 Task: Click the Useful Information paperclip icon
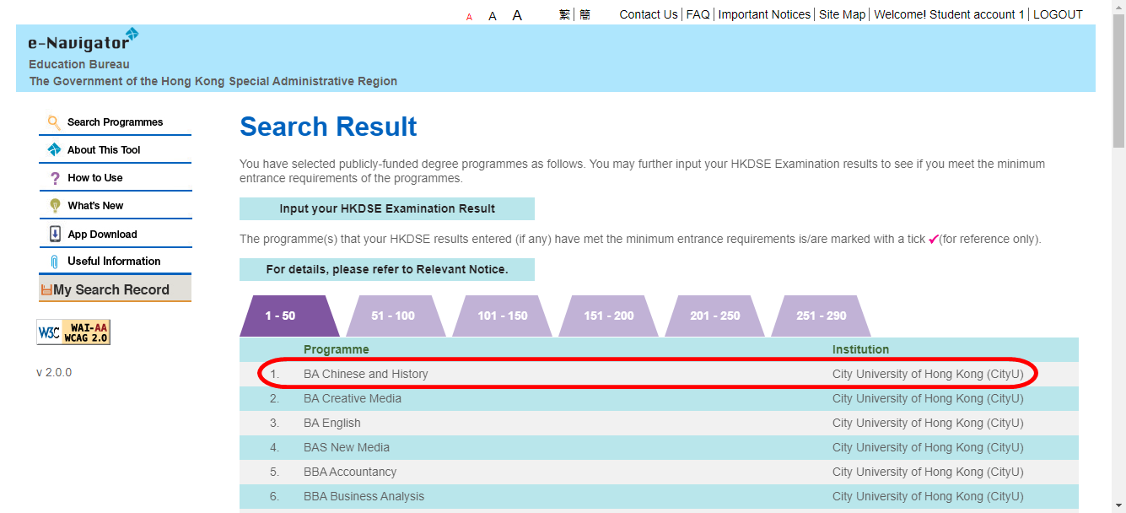coord(55,262)
